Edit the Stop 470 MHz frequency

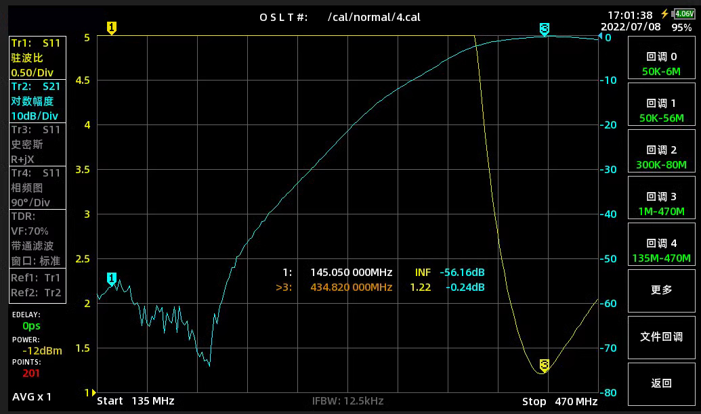coord(559,401)
